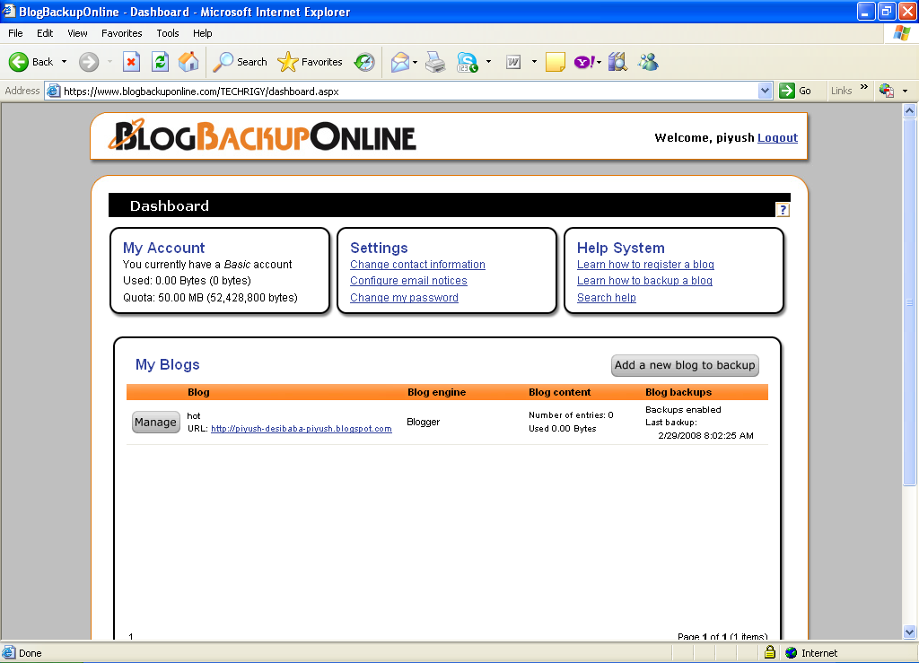Click the "Blogger" engine cell
The width and height of the screenshot is (919, 663).
coord(424,422)
